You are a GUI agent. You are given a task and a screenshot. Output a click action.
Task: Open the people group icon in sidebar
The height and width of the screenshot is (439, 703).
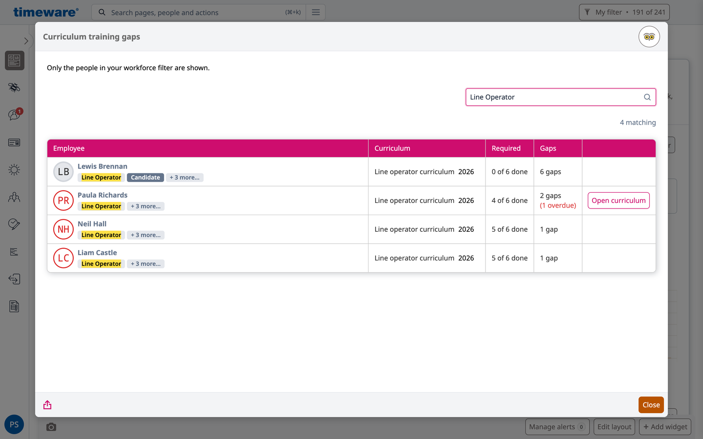[14, 197]
